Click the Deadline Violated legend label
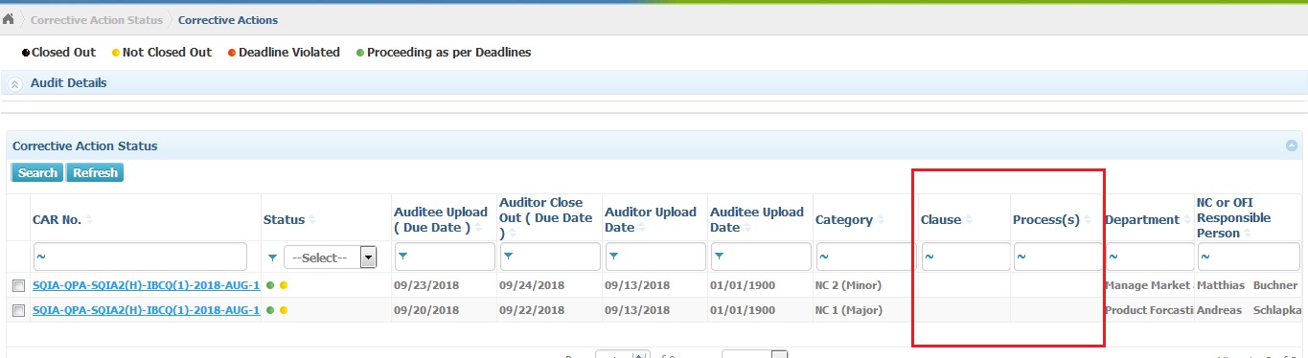This screenshot has height=358, width=1308. (289, 53)
